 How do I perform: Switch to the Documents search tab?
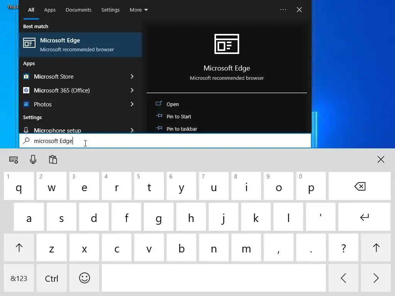[78, 10]
